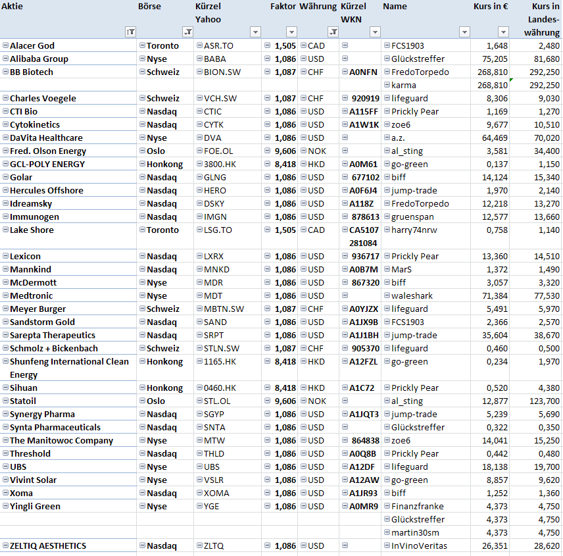Collapse the BB Biotech row group

5,72
